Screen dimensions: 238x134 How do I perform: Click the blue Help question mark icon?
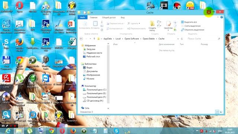pyautogui.click(x=222, y=17)
